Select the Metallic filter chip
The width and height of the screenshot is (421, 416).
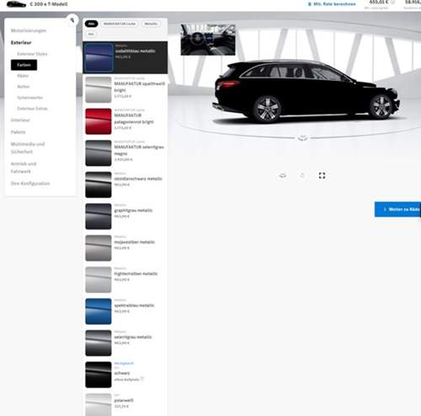pos(151,24)
